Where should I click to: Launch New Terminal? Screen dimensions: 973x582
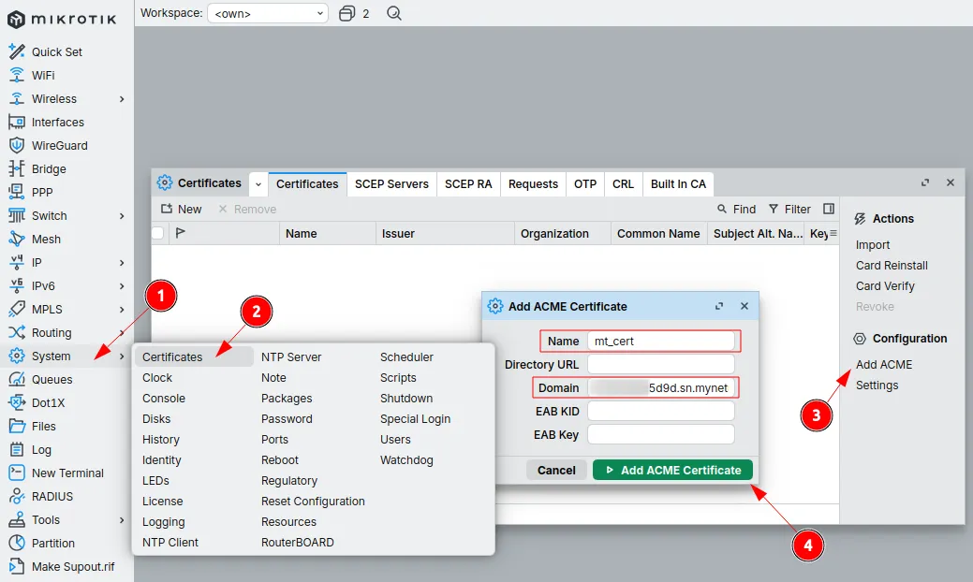[67, 473]
